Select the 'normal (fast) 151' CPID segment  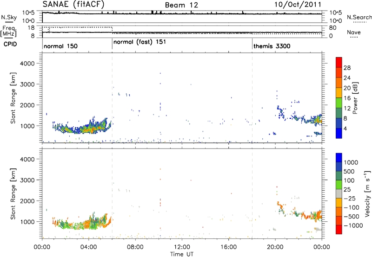139,42
